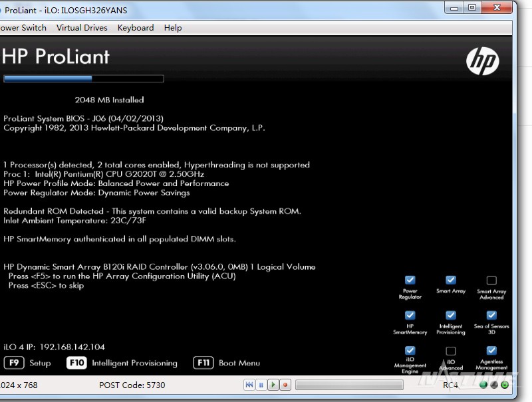Click the Press ESC to skip line
This screenshot has height=402, width=532.
tap(46, 286)
